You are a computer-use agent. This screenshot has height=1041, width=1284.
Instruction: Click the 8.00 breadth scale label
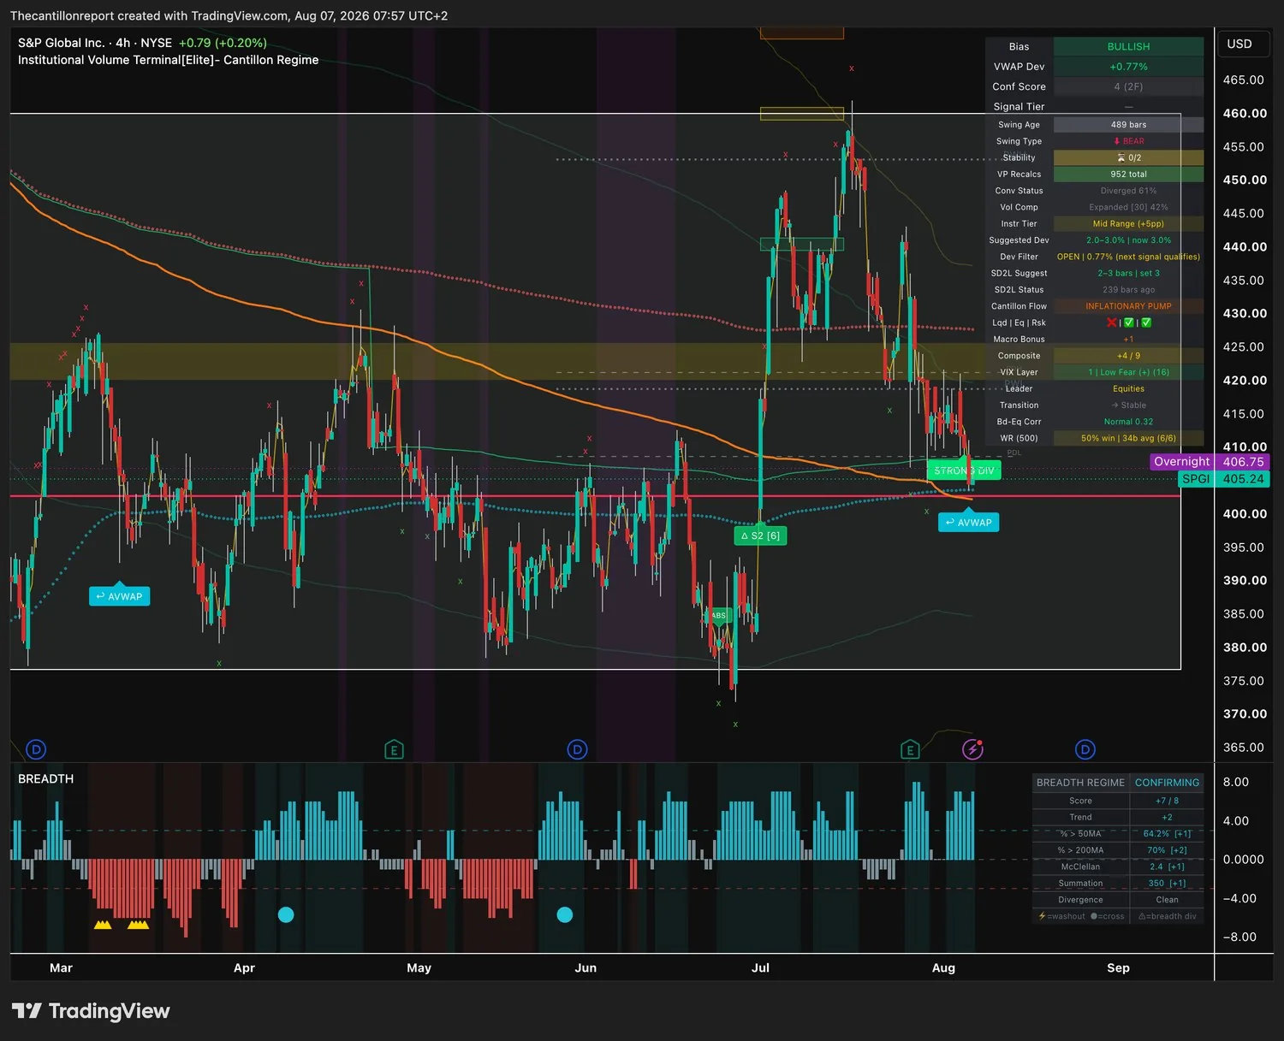pos(1236,783)
